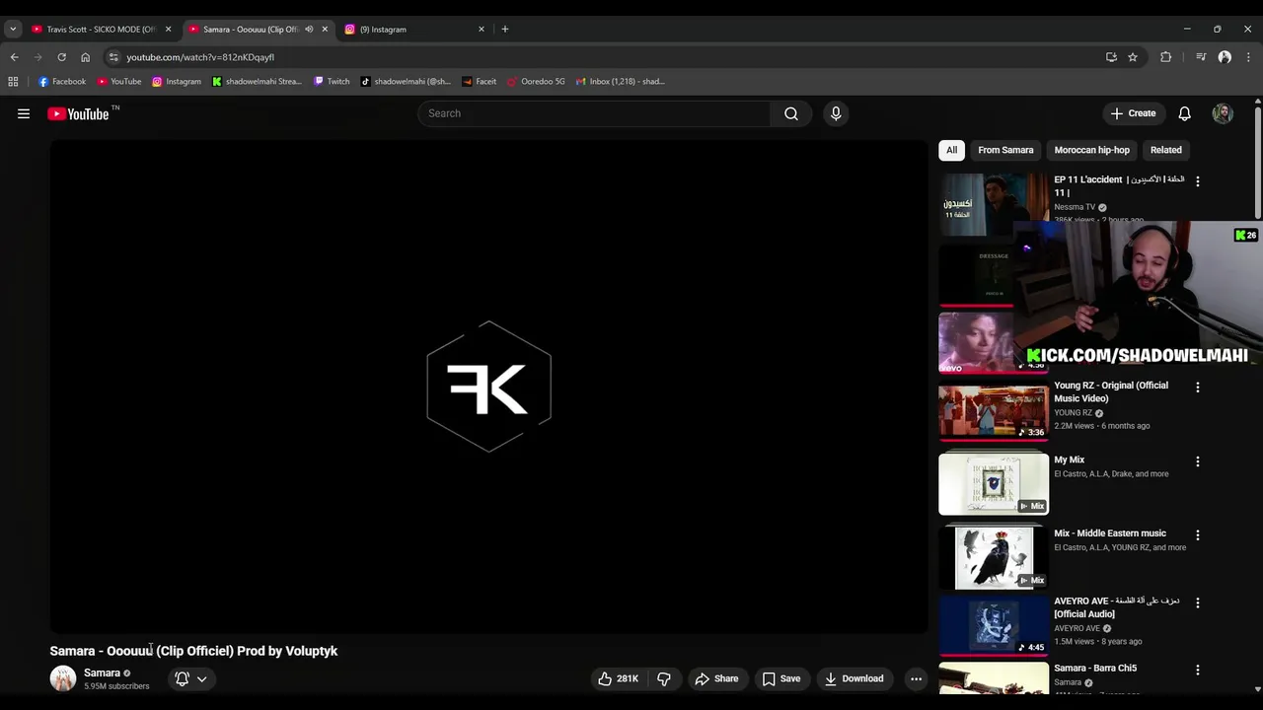Click the video player area
This screenshot has width=1263, height=710.
(x=488, y=386)
